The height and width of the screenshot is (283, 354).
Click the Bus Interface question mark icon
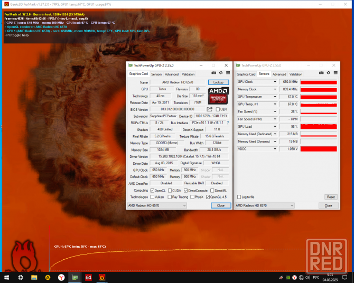(x=228, y=123)
